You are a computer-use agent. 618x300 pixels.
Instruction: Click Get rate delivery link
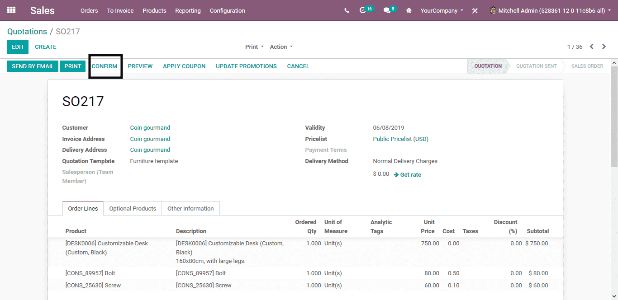(407, 175)
